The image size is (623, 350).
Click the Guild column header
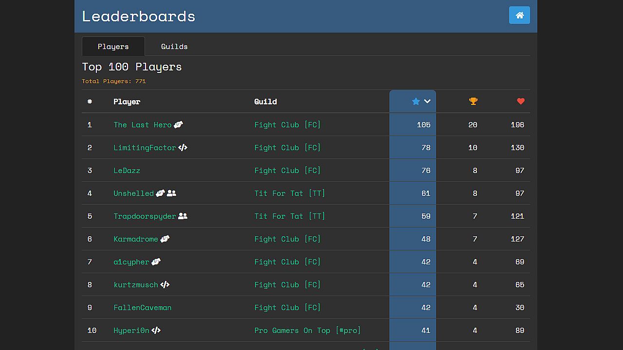tap(265, 102)
